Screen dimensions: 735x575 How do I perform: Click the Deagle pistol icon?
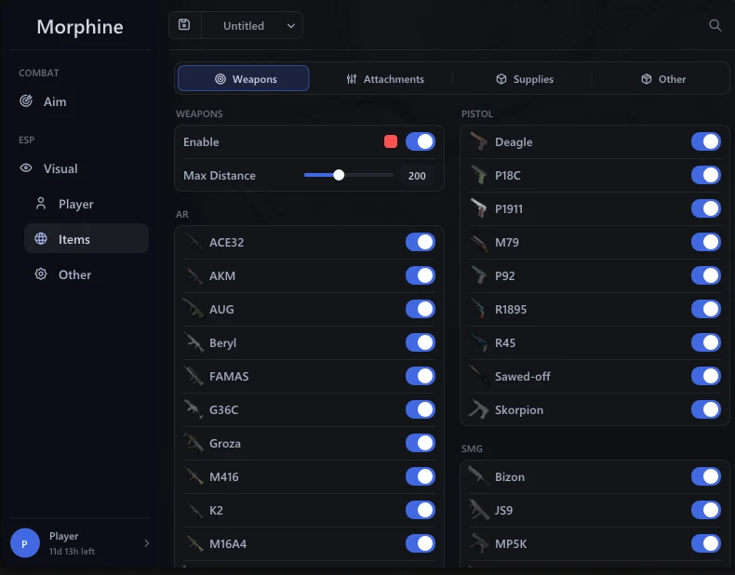point(478,141)
